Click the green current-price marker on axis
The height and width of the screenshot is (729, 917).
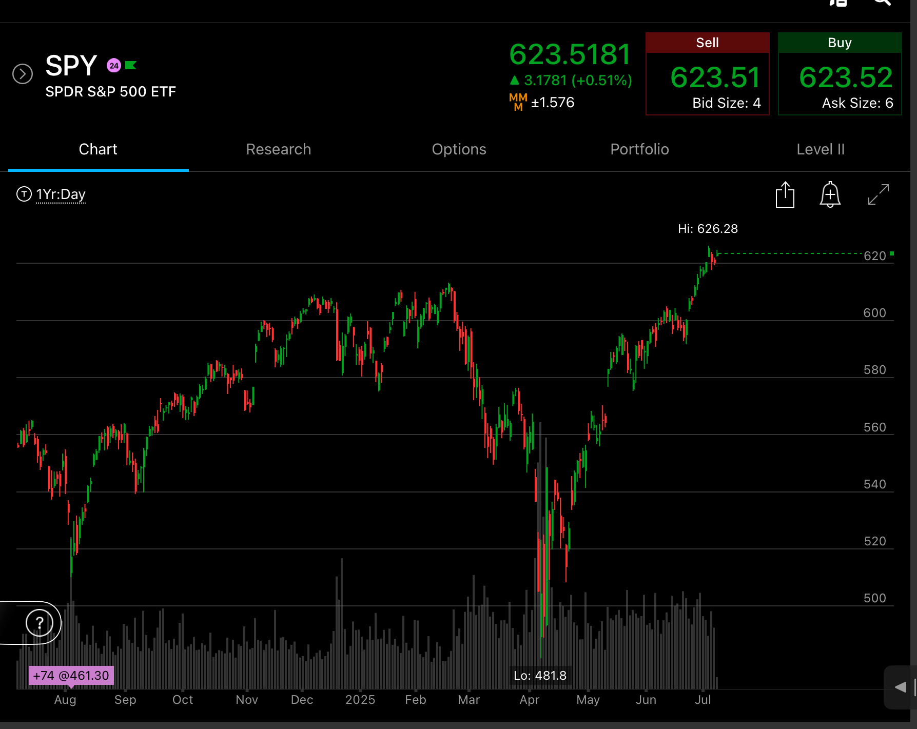click(892, 253)
